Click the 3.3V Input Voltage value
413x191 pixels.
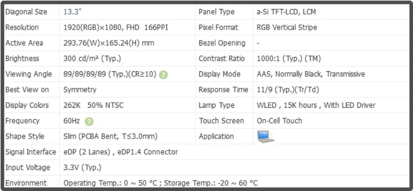pyautogui.click(x=83, y=167)
